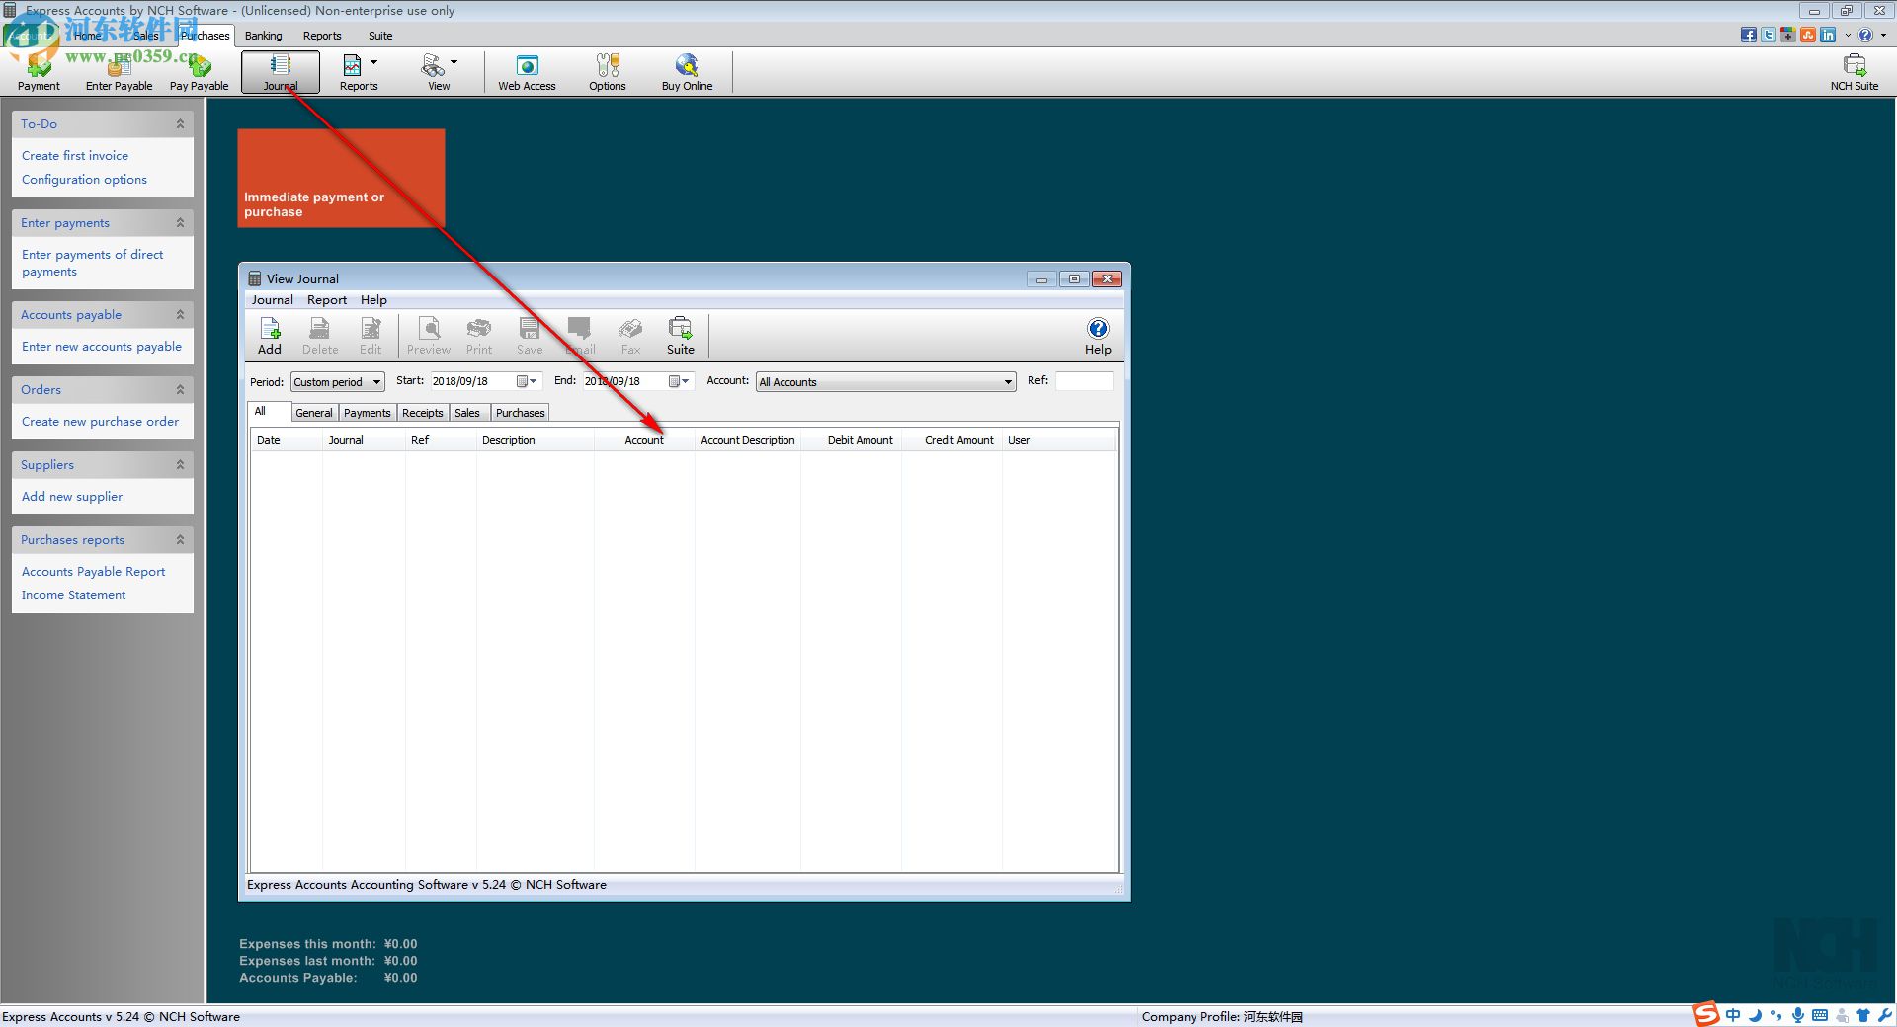Click the Buy Online icon
Viewport: 1897px width, 1027px height.
click(x=687, y=72)
